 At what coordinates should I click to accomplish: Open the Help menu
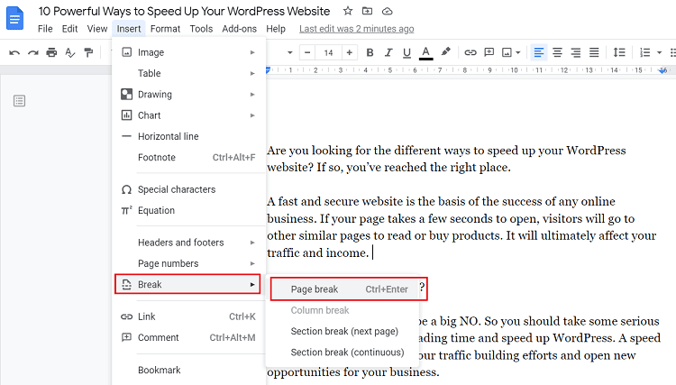[276, 29]
